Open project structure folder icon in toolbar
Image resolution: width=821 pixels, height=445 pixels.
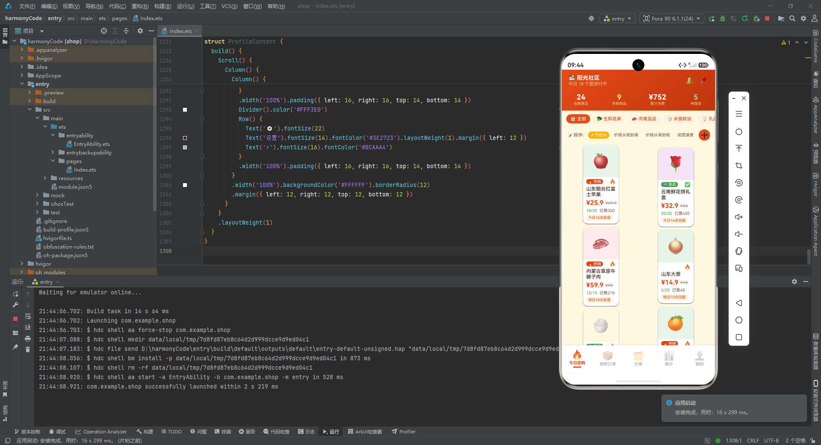(x=781, y=19)
